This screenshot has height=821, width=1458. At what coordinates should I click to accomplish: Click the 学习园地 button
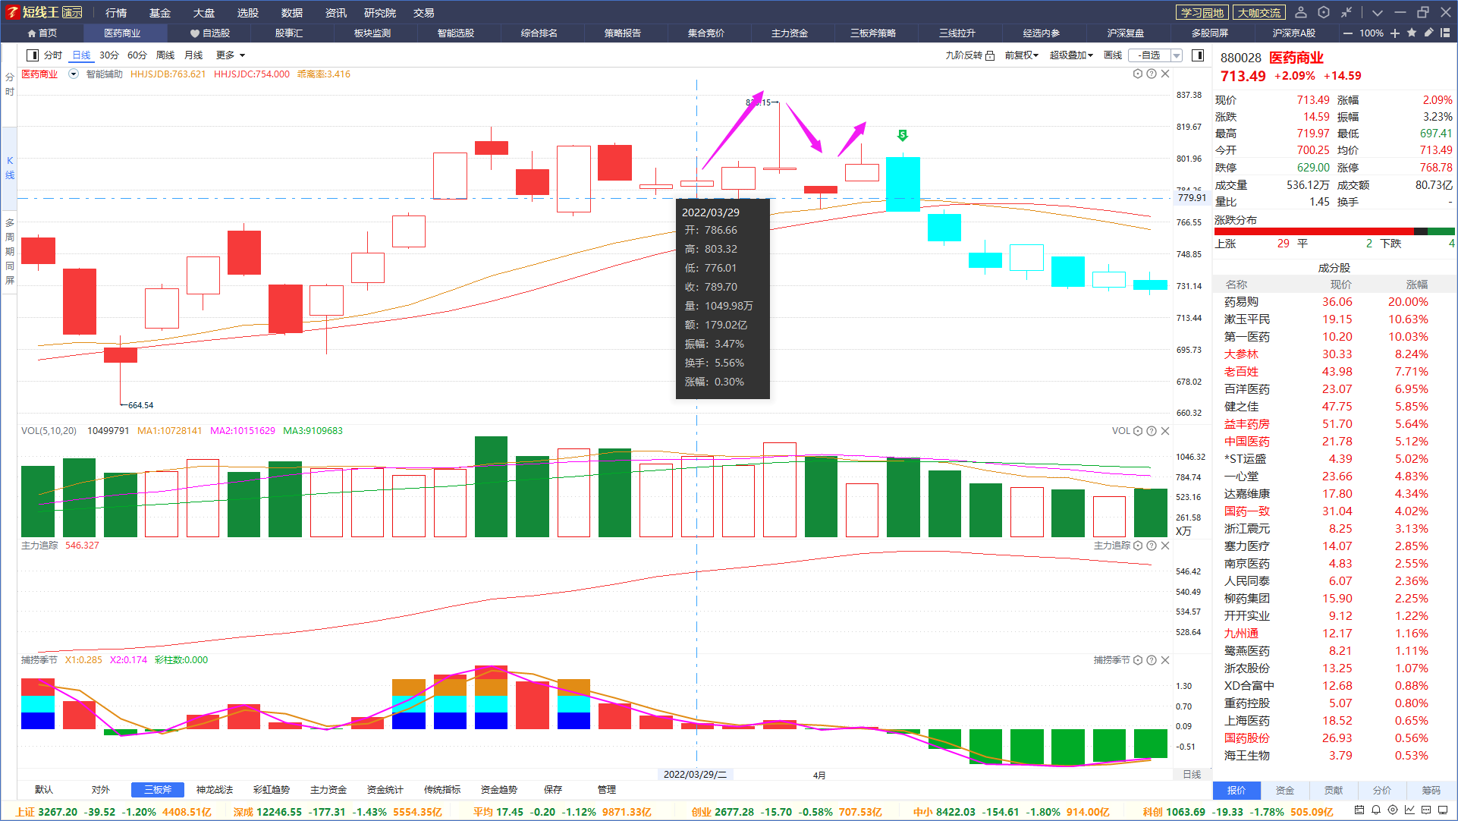point(1202,13)
